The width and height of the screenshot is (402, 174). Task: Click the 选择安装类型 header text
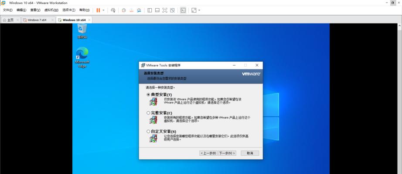(x=153, y=74)
